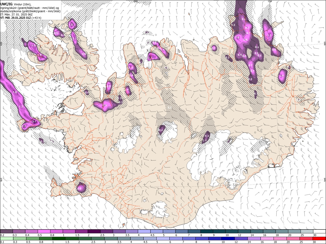Choose lower legend swatch between 9 and 10

coord(215,238)
